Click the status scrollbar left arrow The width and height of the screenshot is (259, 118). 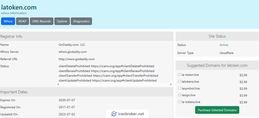[x=58, y=84]
